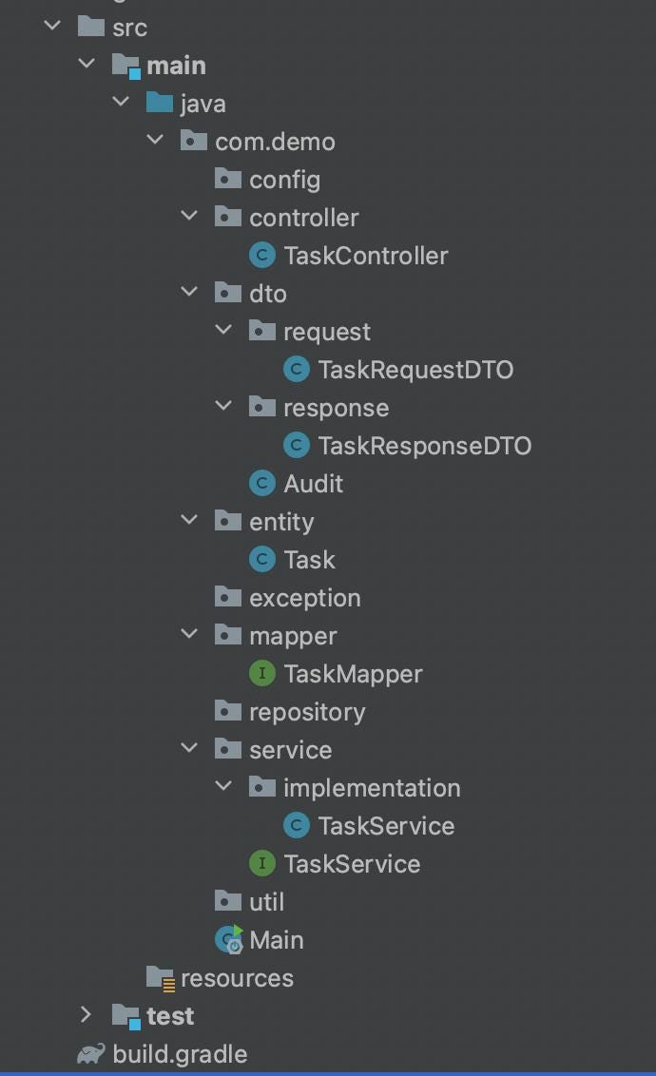Open the build.gradle file
This screenshot has height=1076, width=656.
click(180, 1053)
